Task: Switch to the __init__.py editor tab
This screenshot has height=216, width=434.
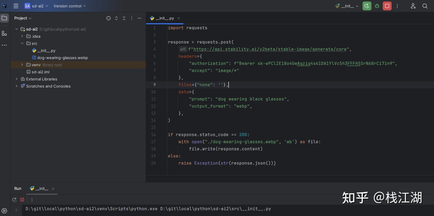Action: pos(164,18)
